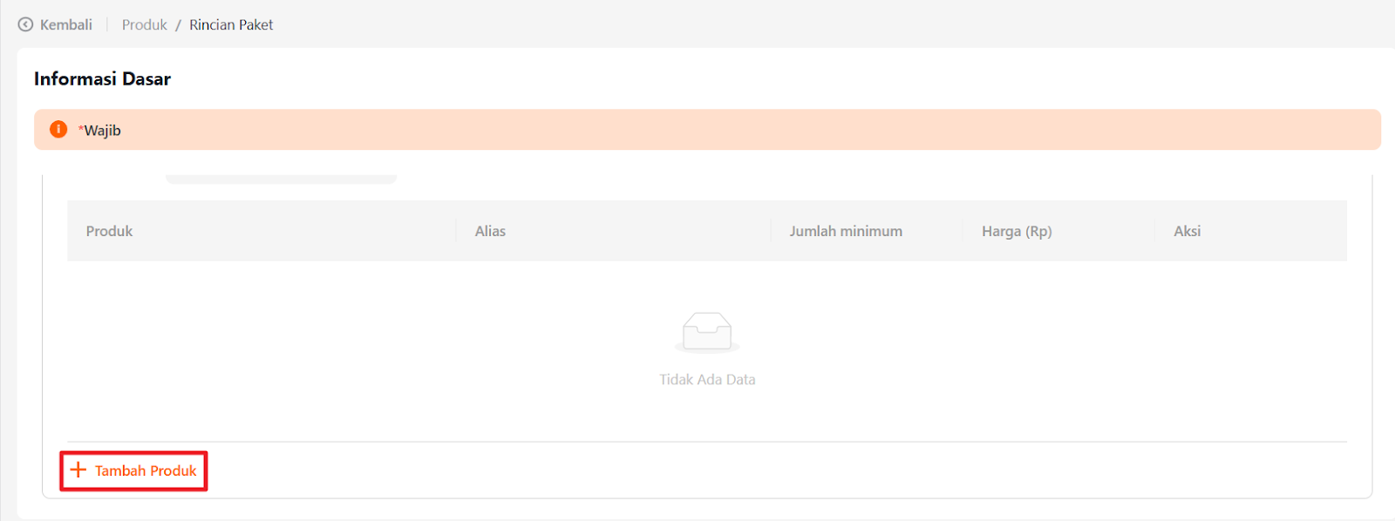This screenshot has height=521, width=1395.
Task: Click the red asterisk before Wajib
Action: [x=81, y=128]
